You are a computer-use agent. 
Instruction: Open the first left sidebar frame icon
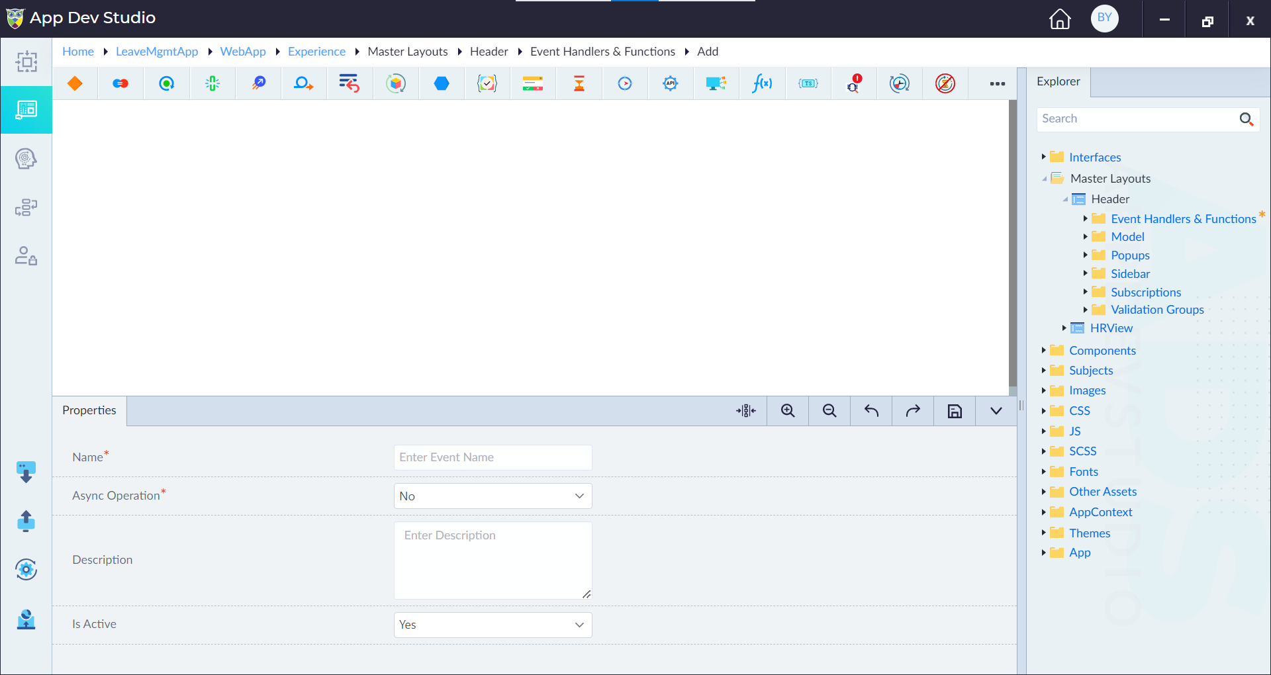point(26,62)
